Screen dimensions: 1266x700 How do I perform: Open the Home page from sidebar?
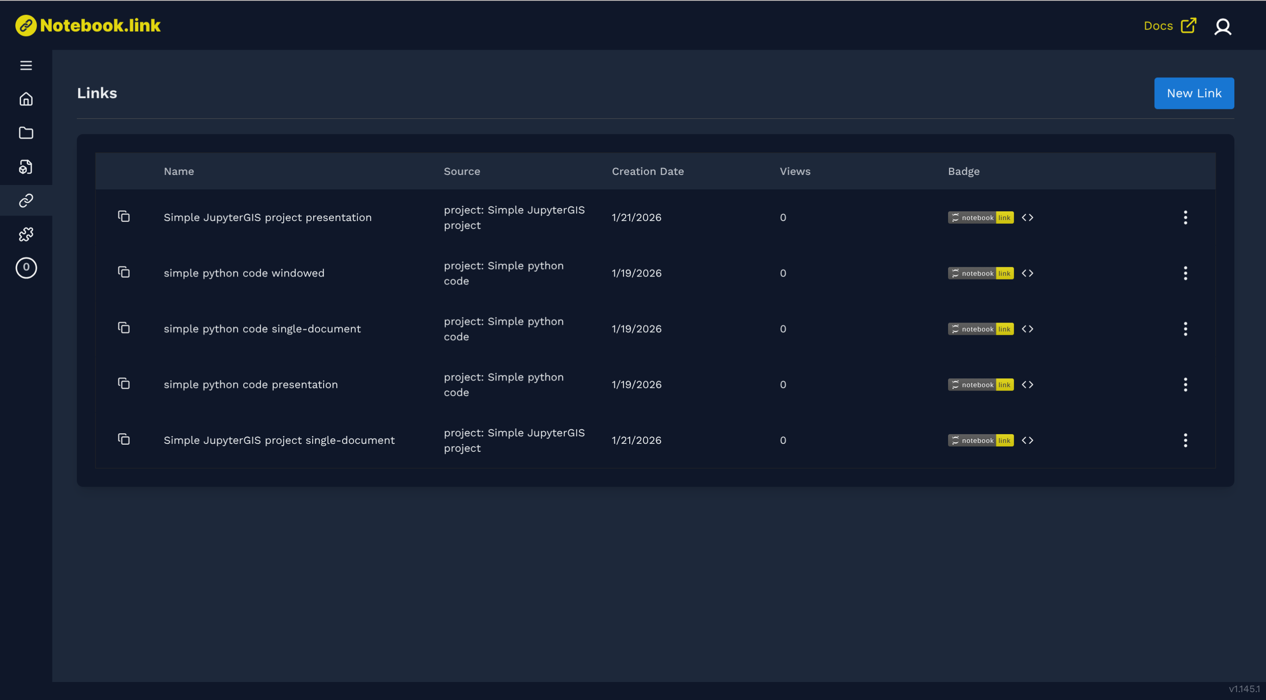[26, 99]
